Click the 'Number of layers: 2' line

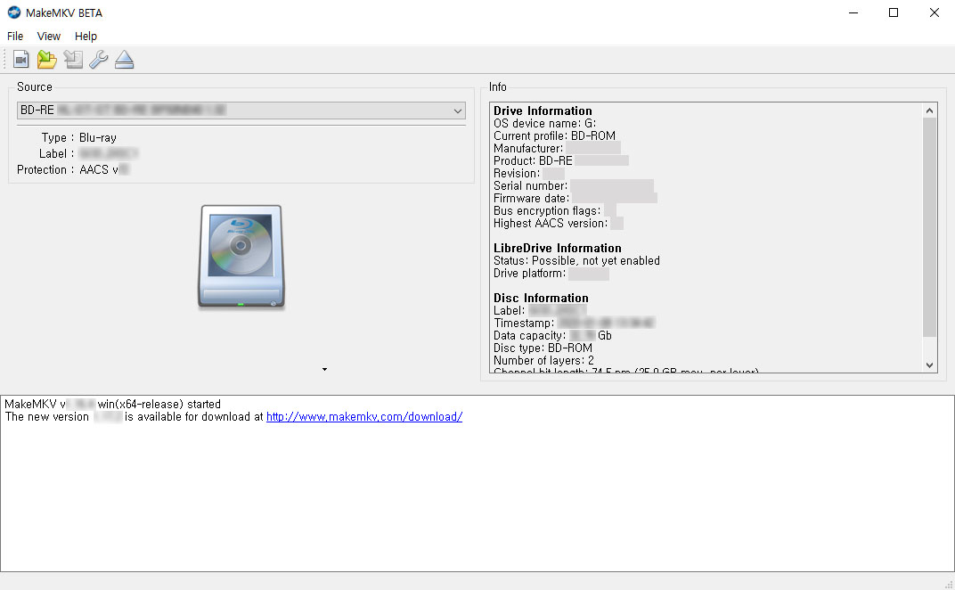tap(543, 361)
